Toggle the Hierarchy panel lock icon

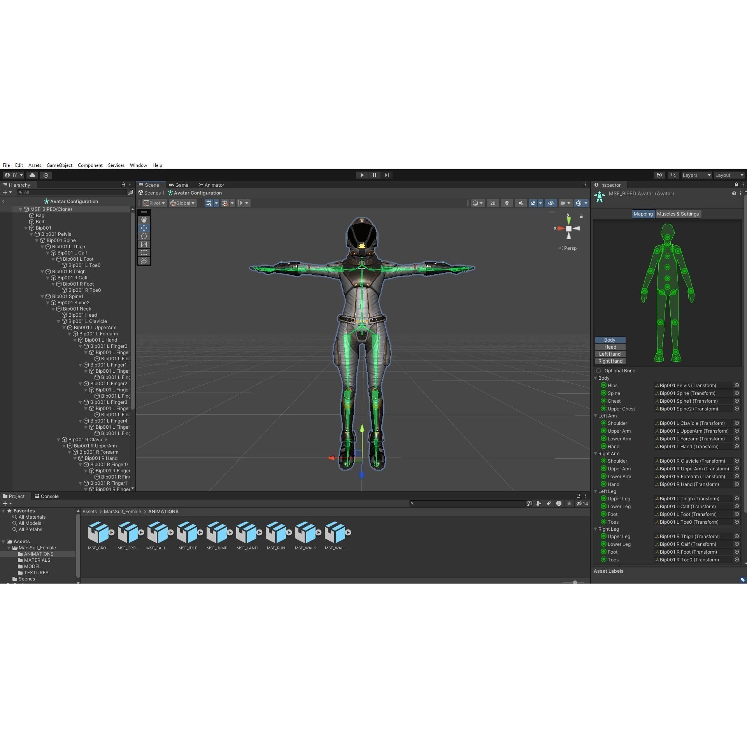123,185
